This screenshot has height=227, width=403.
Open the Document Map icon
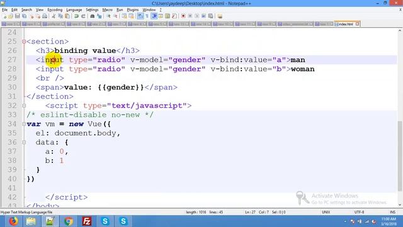pyautogui.click(x=167, y=16)
